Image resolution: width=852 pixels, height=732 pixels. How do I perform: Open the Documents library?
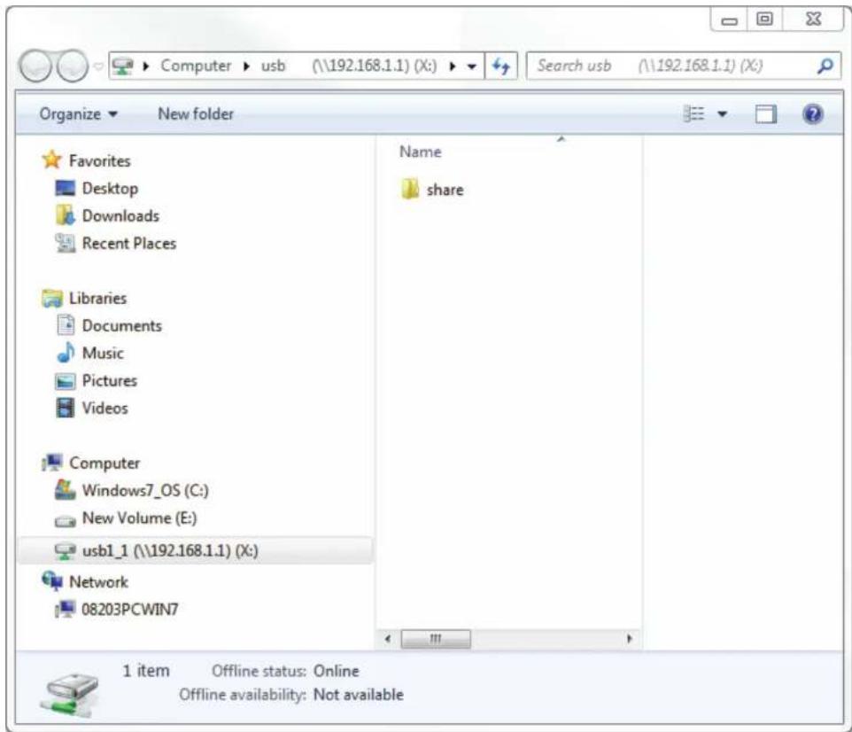[121, 326]
